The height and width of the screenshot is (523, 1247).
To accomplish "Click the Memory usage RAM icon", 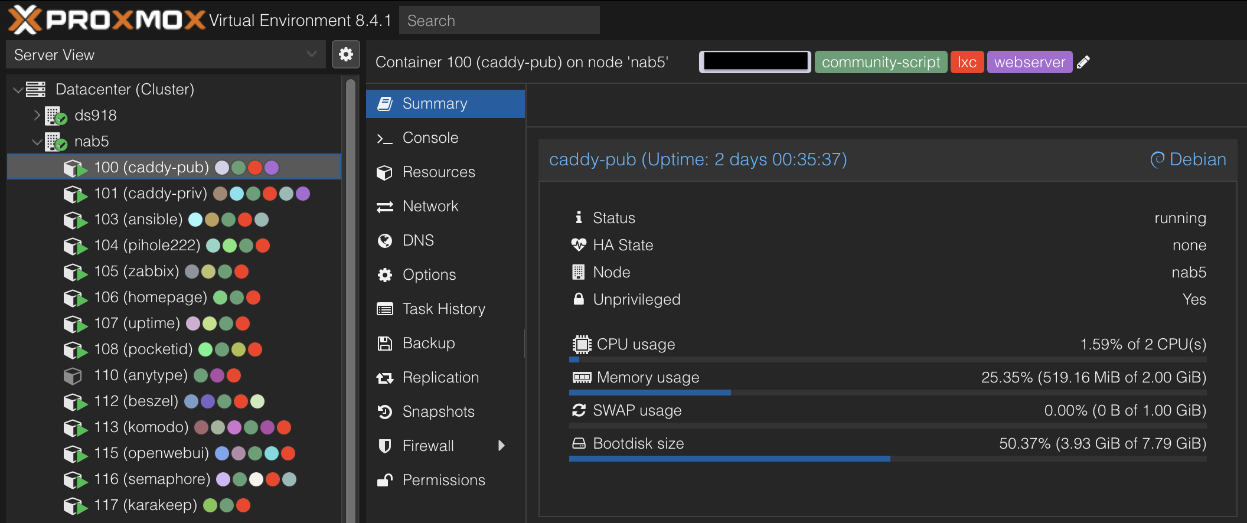I will (x=582, y=377).
